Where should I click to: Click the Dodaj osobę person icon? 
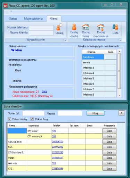tap(74, 27)
